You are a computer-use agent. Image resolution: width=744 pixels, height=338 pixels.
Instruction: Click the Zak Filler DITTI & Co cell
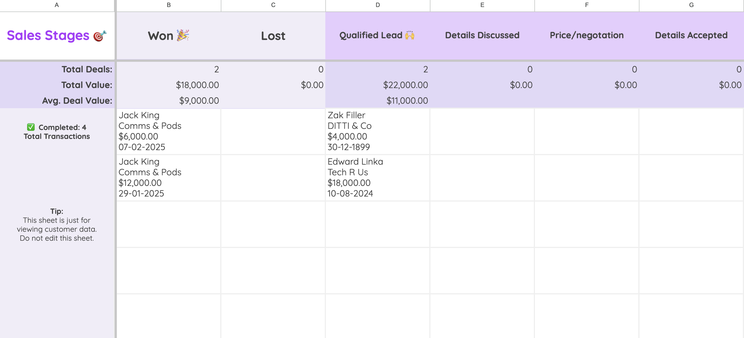coord(378,131)
